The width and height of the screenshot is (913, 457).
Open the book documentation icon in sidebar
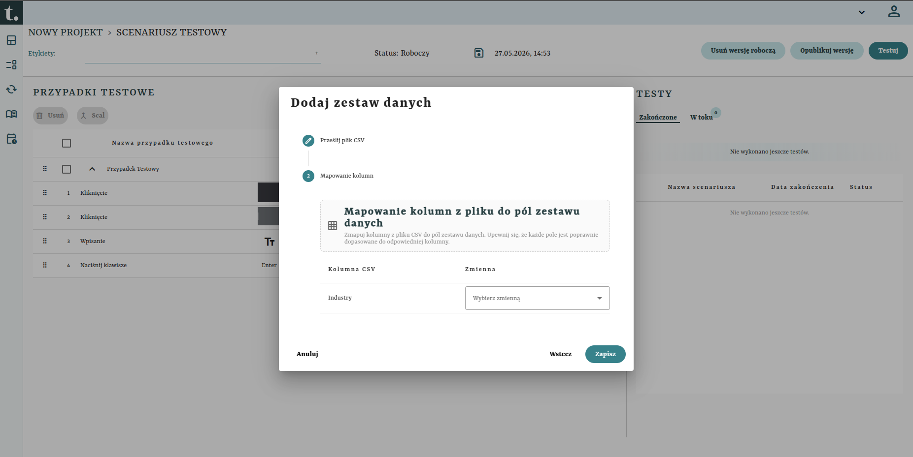click(11, 114)
